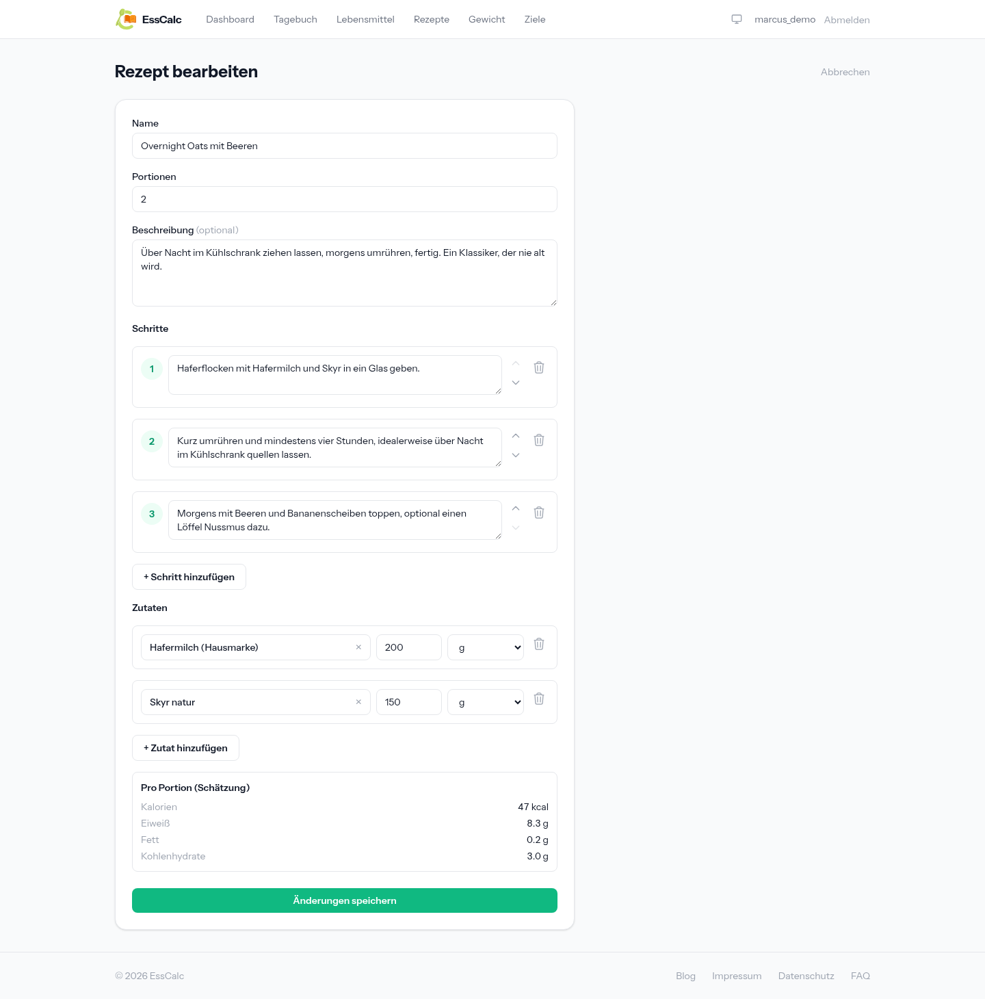
Task: Click the step number 2 badge
Action: [152, 441]
